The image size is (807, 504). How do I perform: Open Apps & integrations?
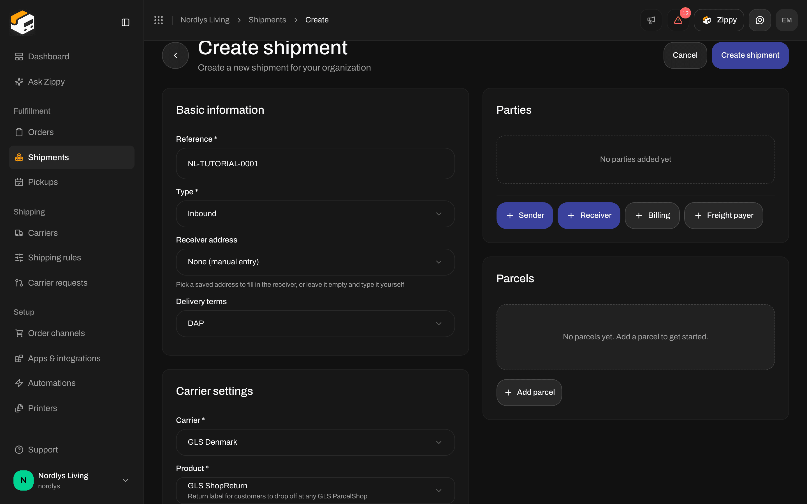point(72,358)
